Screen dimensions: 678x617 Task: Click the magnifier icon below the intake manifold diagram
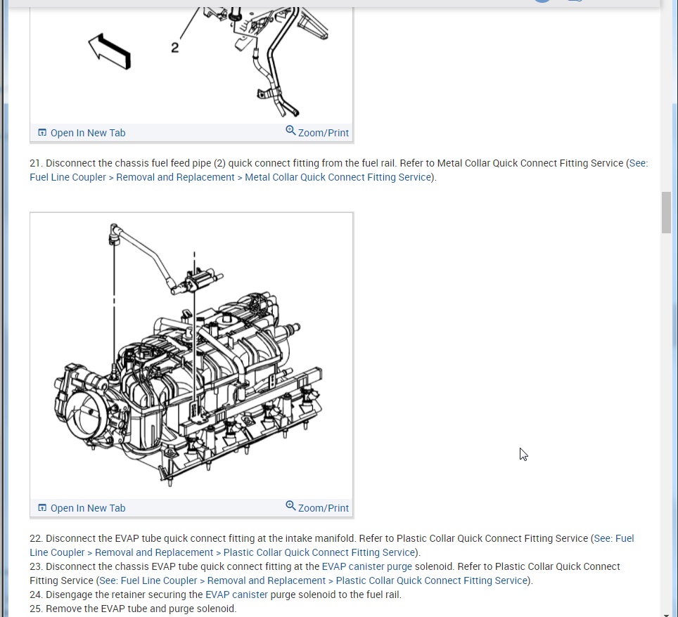tap(290, 505)
